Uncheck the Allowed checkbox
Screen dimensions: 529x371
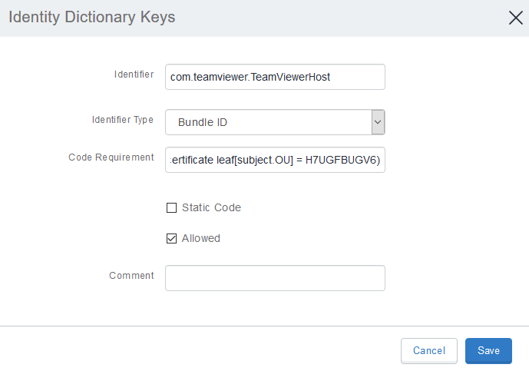click(x=171, y=239)
